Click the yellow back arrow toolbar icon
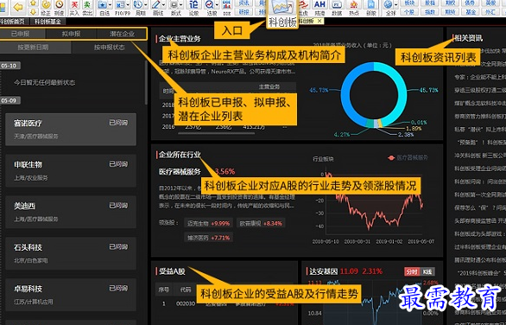 click(18, 8)
